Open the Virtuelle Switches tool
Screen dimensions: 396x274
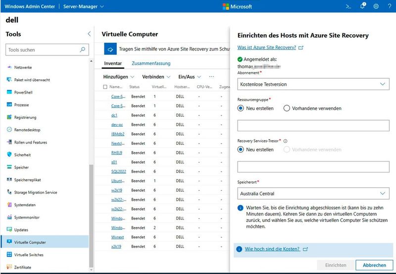click(x=29, y=255)
